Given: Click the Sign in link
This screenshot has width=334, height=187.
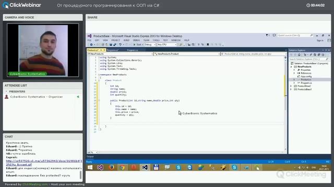Looking at the screenshot, I should 320,41.
